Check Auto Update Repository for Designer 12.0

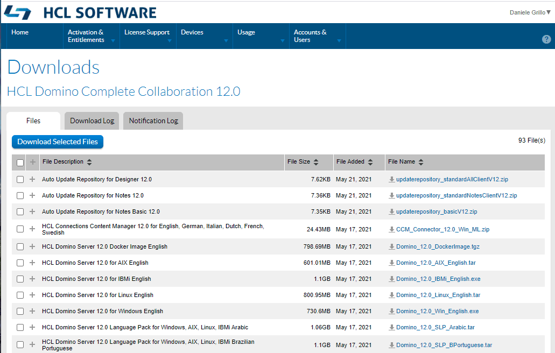click(20, 180)
